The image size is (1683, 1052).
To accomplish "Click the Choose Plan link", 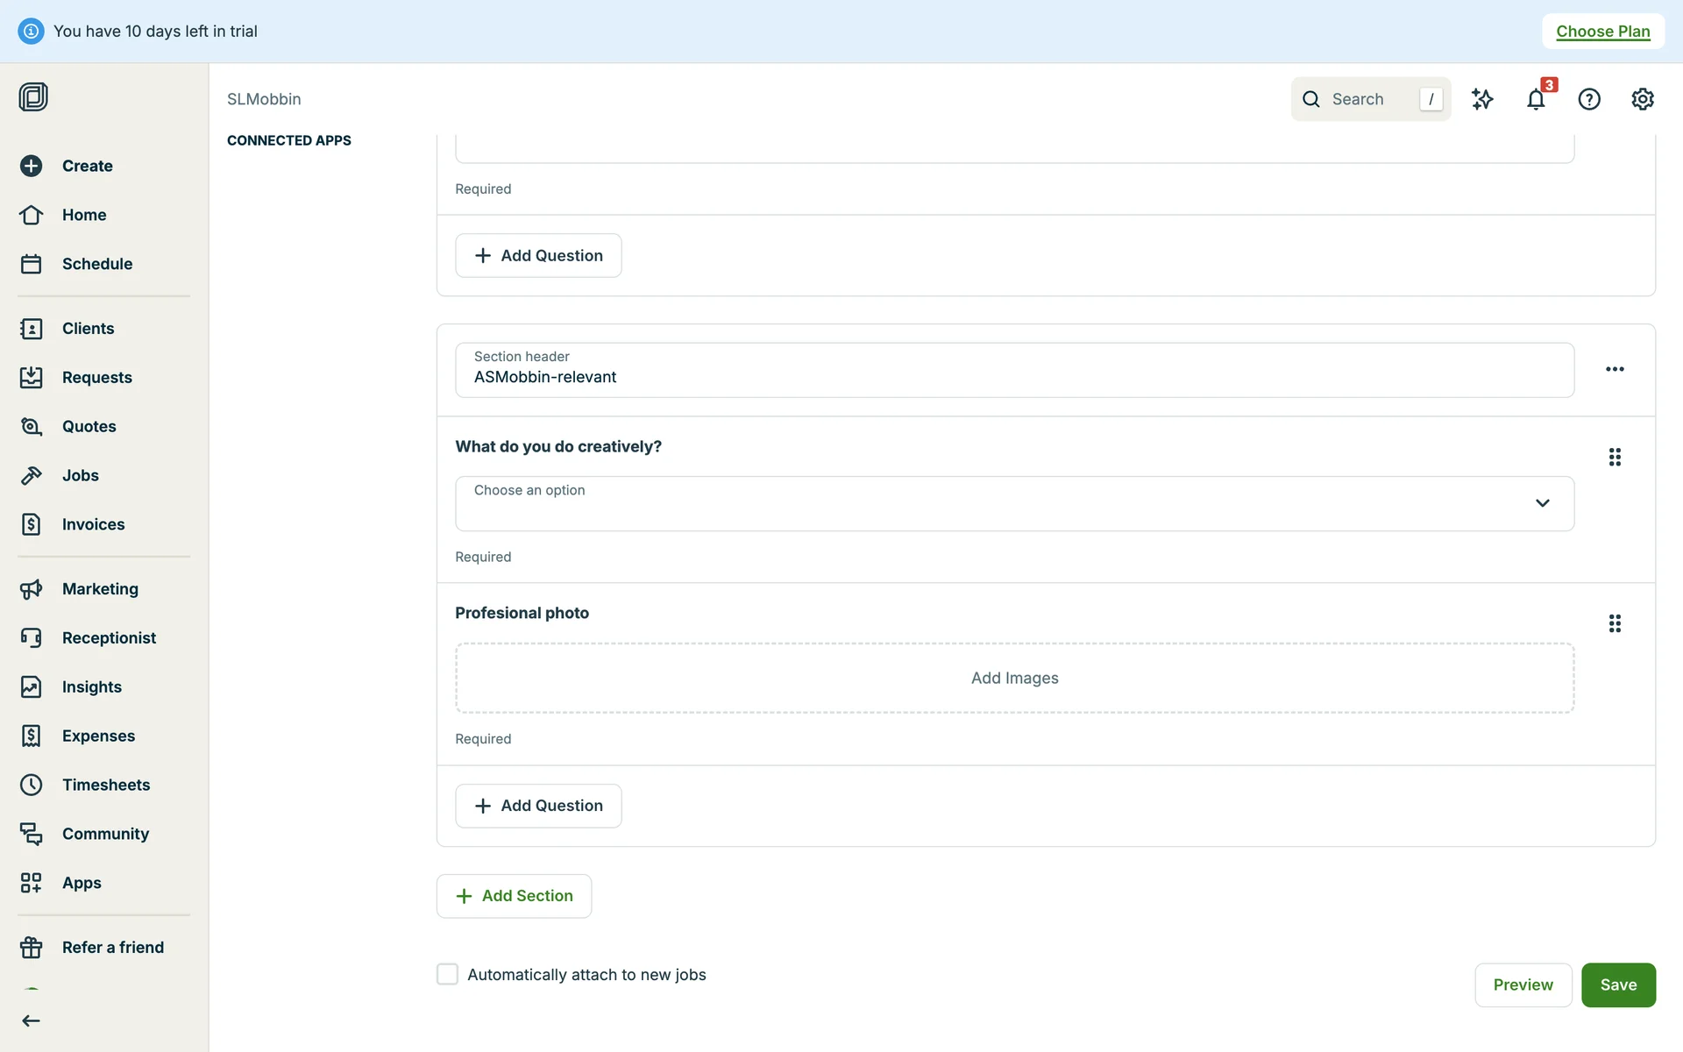I will 1602,32.
